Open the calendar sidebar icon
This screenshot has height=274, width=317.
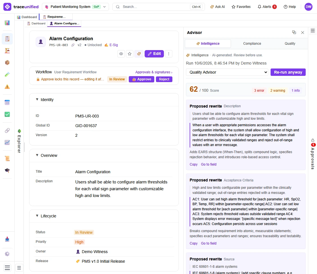coord(7,102)
